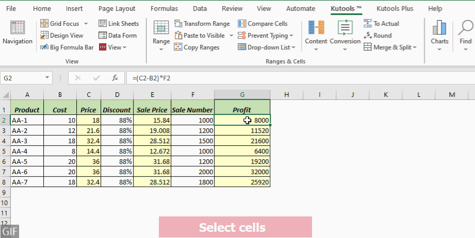
Task: Open the Compare Cells tool
Action: [263, 23]
